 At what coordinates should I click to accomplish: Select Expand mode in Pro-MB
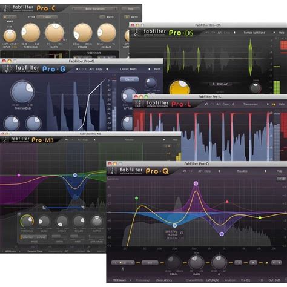click(41, 237)
